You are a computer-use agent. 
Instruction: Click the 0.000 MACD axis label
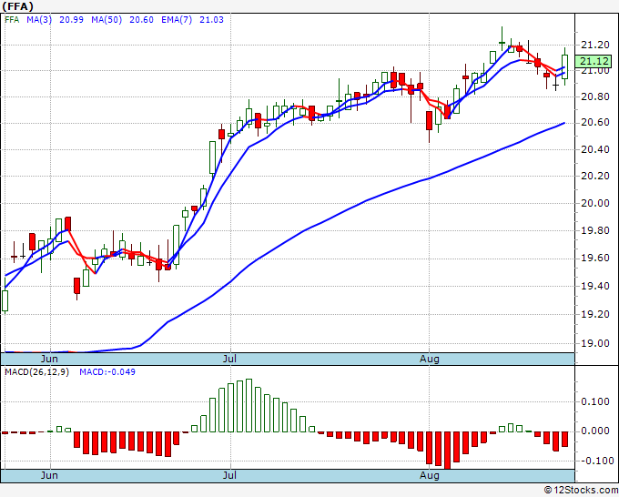click(597, 431)
